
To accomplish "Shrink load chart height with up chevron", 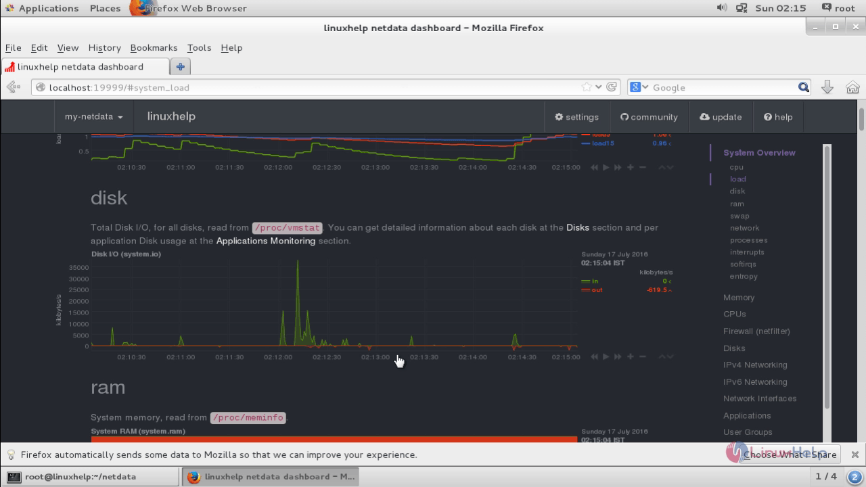I will point(662,167).
